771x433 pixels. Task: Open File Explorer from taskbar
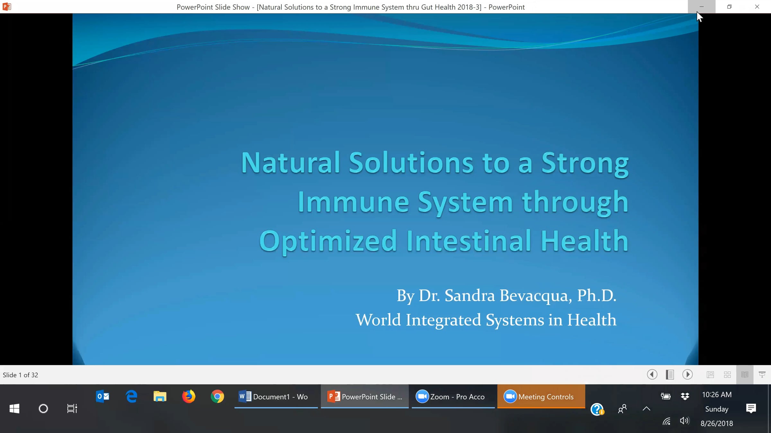click(x=160, y=396)
